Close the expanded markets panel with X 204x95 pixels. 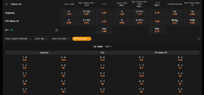199,39
